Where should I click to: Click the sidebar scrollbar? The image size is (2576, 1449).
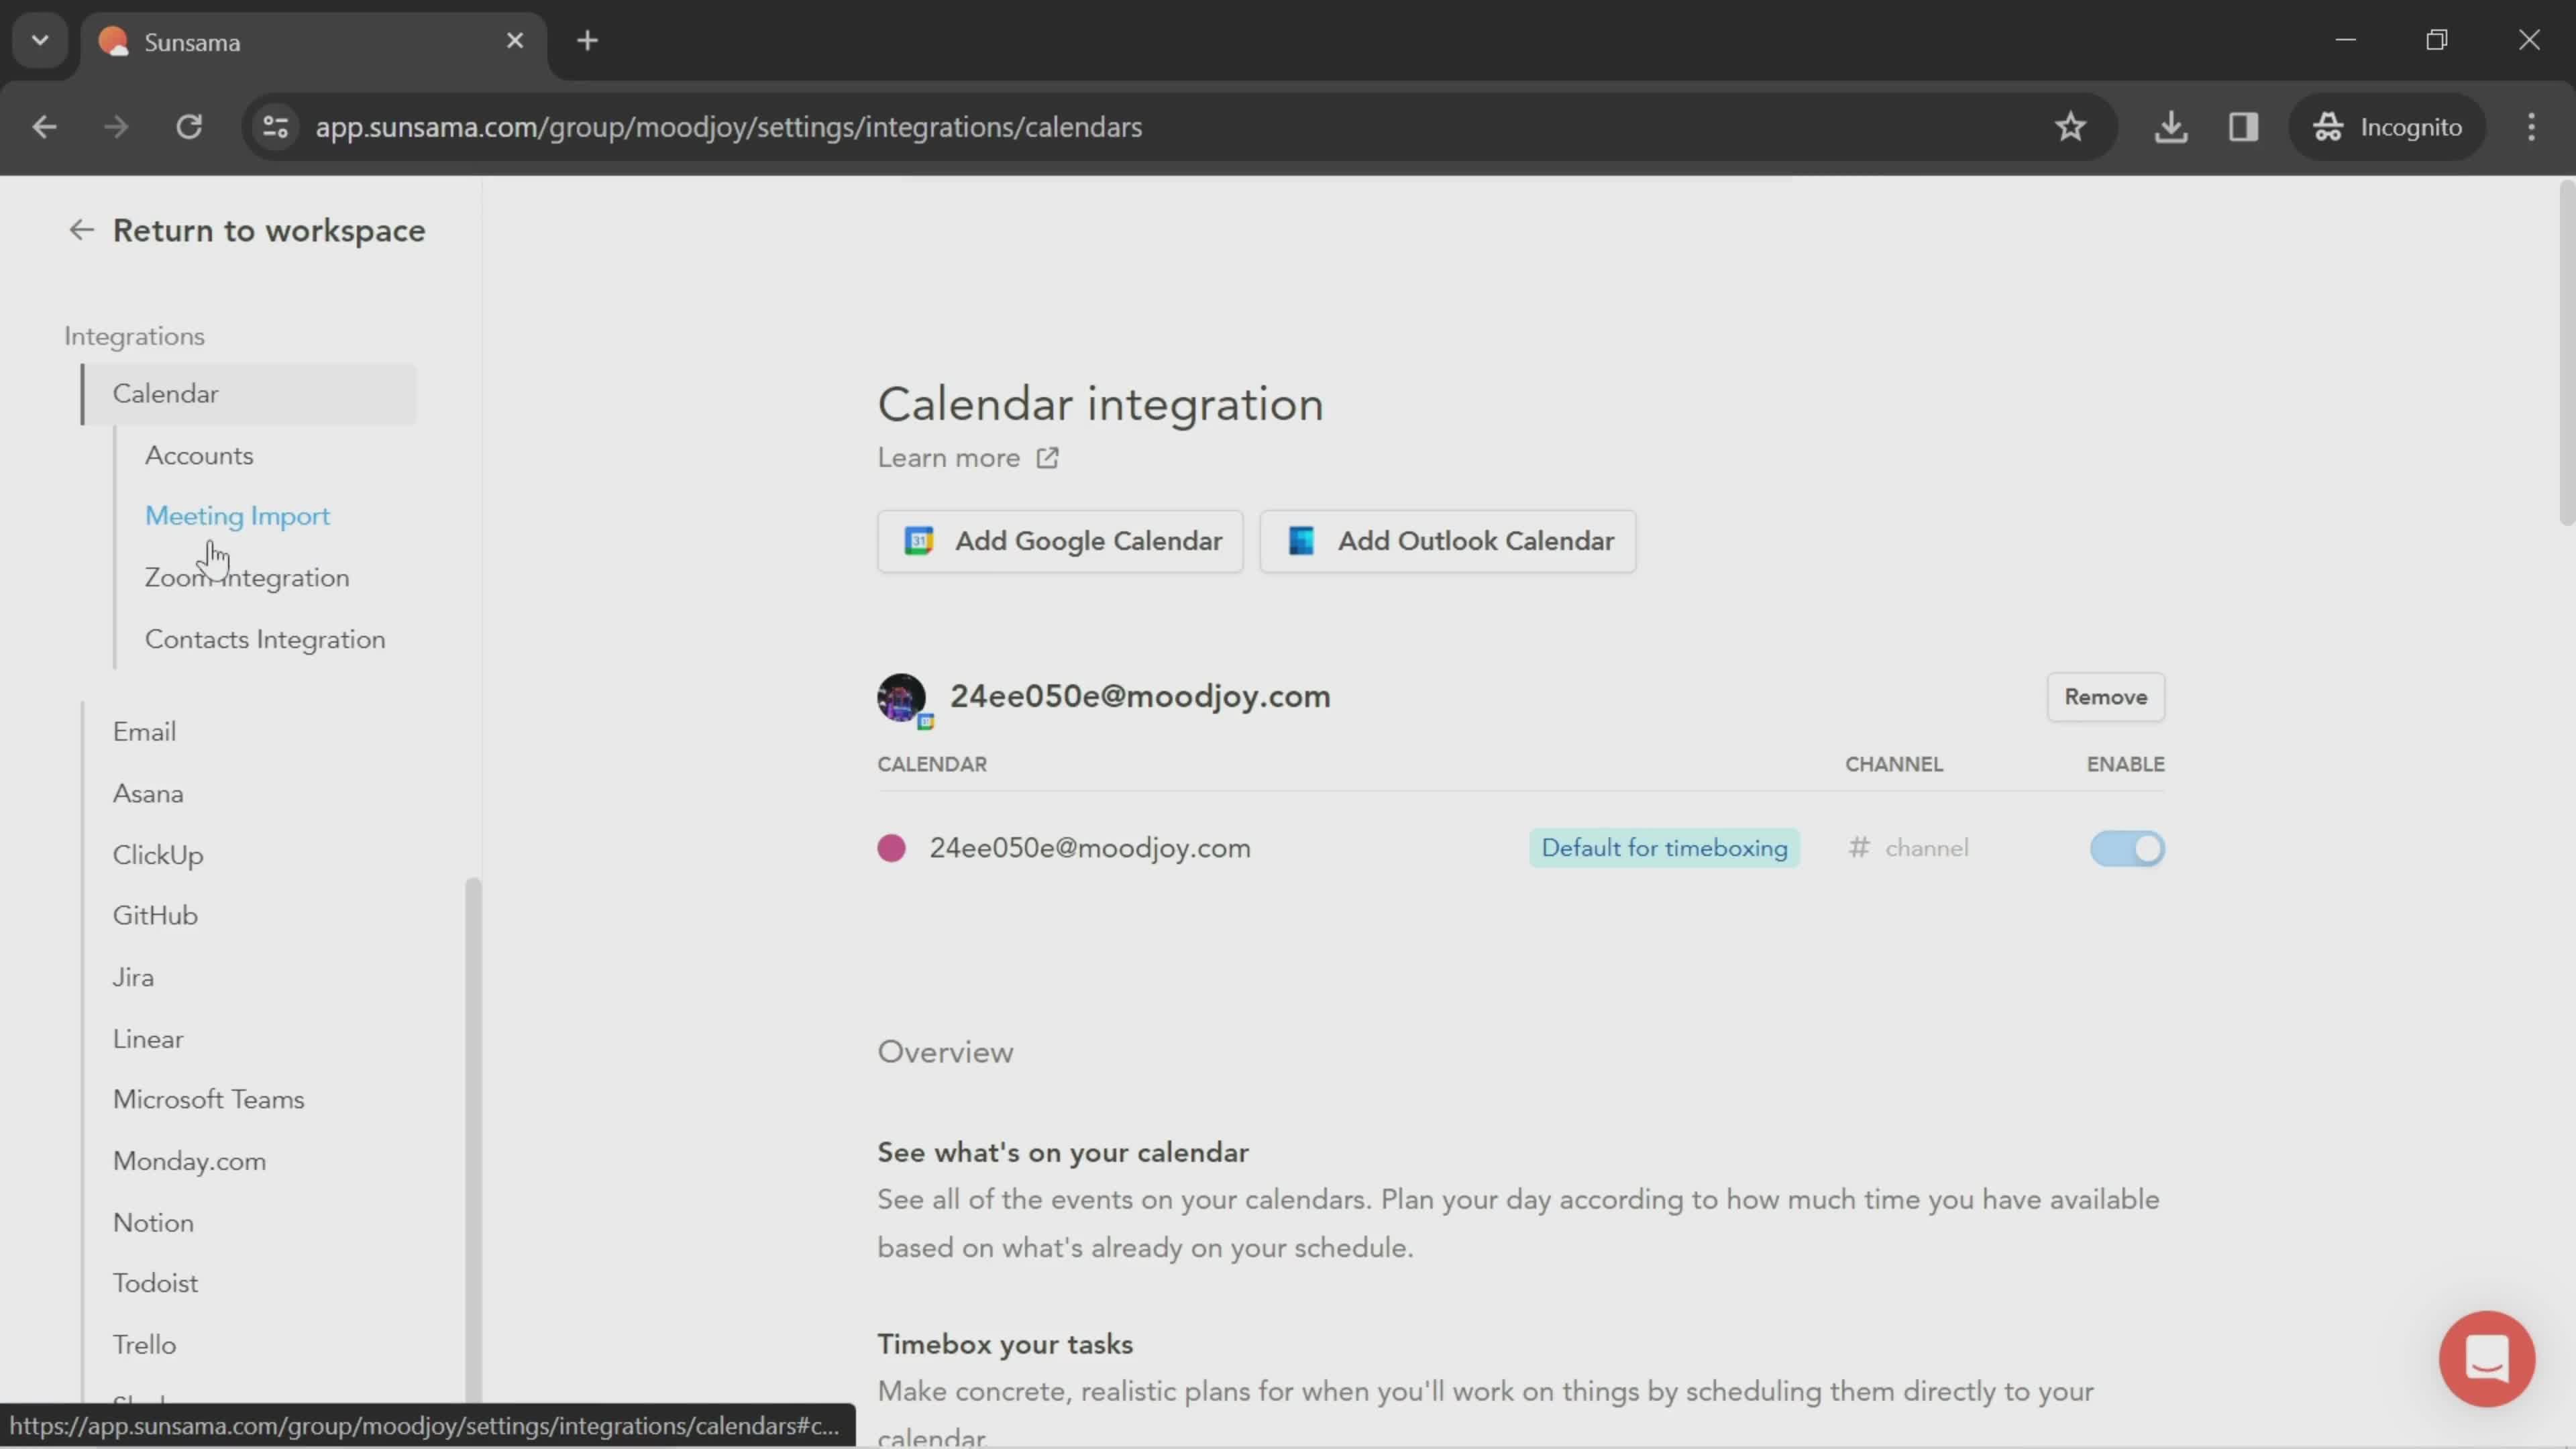click(473, 1140)
